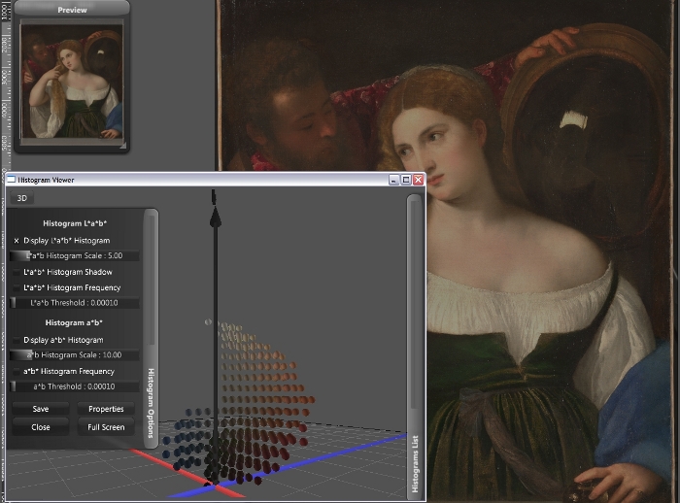This screenshot has height=503, width=680.
Task: Maximize the Histogram Viewer window
Action: [x=406, y=180]
